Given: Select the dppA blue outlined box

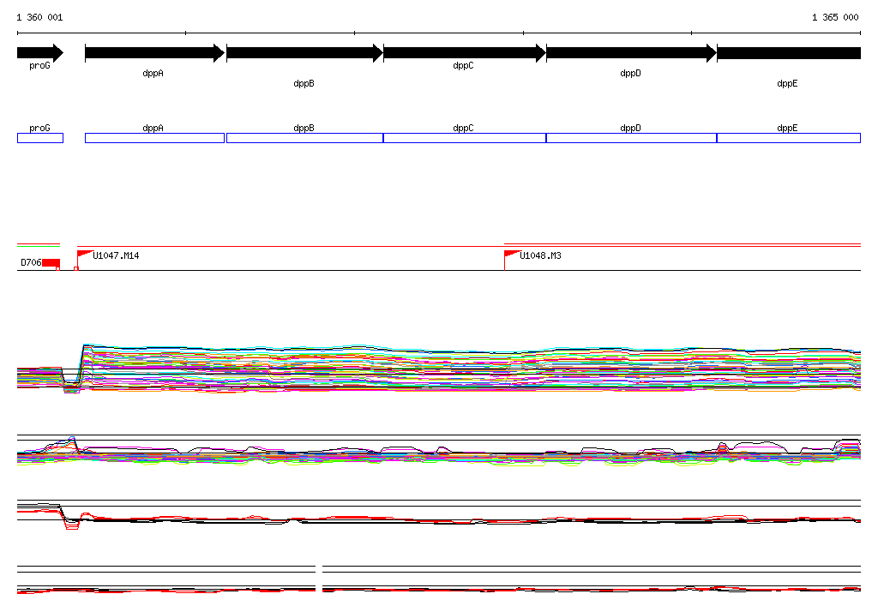Looking at the screenshot, I should 154,138.
